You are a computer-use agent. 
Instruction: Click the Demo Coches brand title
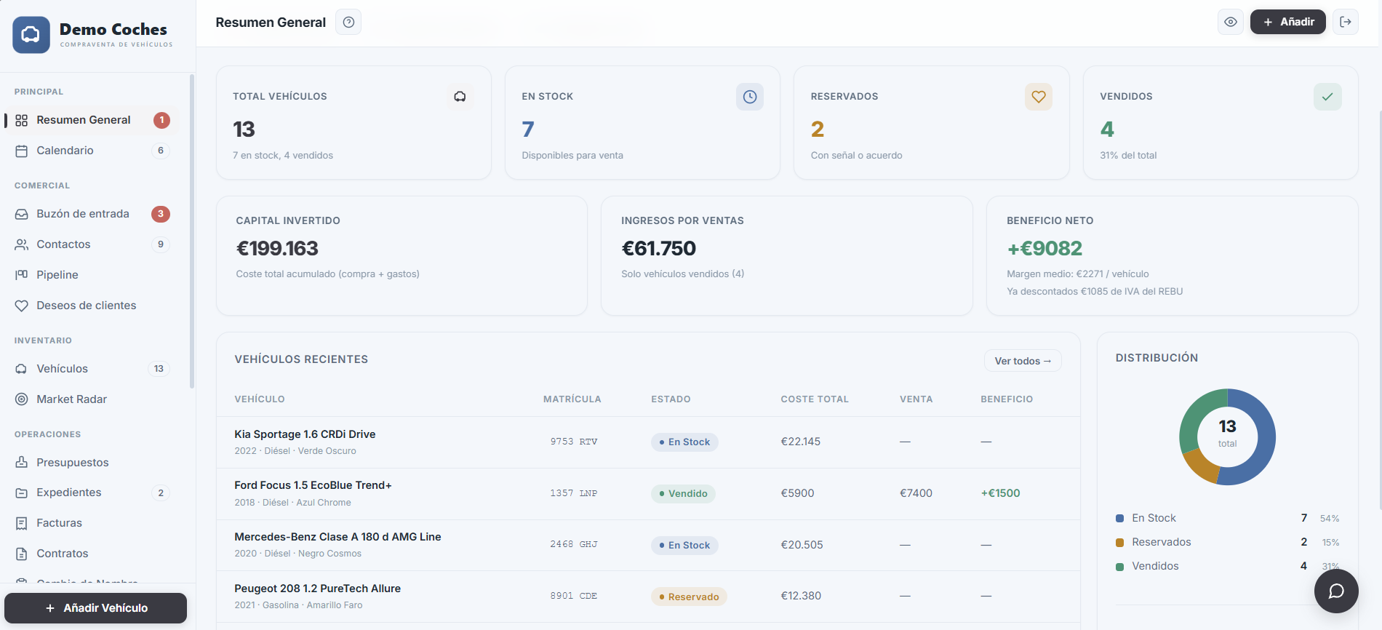(113, 29)
